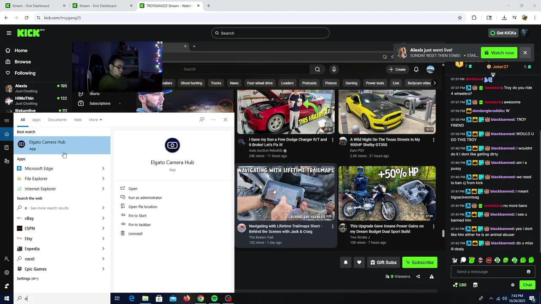Click Watch now notification button
This screenshot has height=304, width=541.
[x=499, y=53]
